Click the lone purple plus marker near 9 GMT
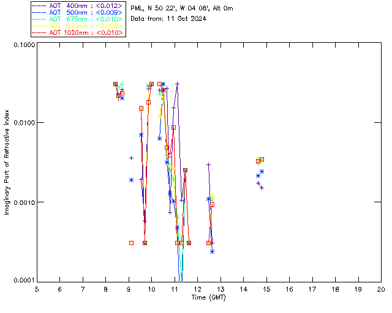Screen dimensions: 392x313 [x=131, y=158]
